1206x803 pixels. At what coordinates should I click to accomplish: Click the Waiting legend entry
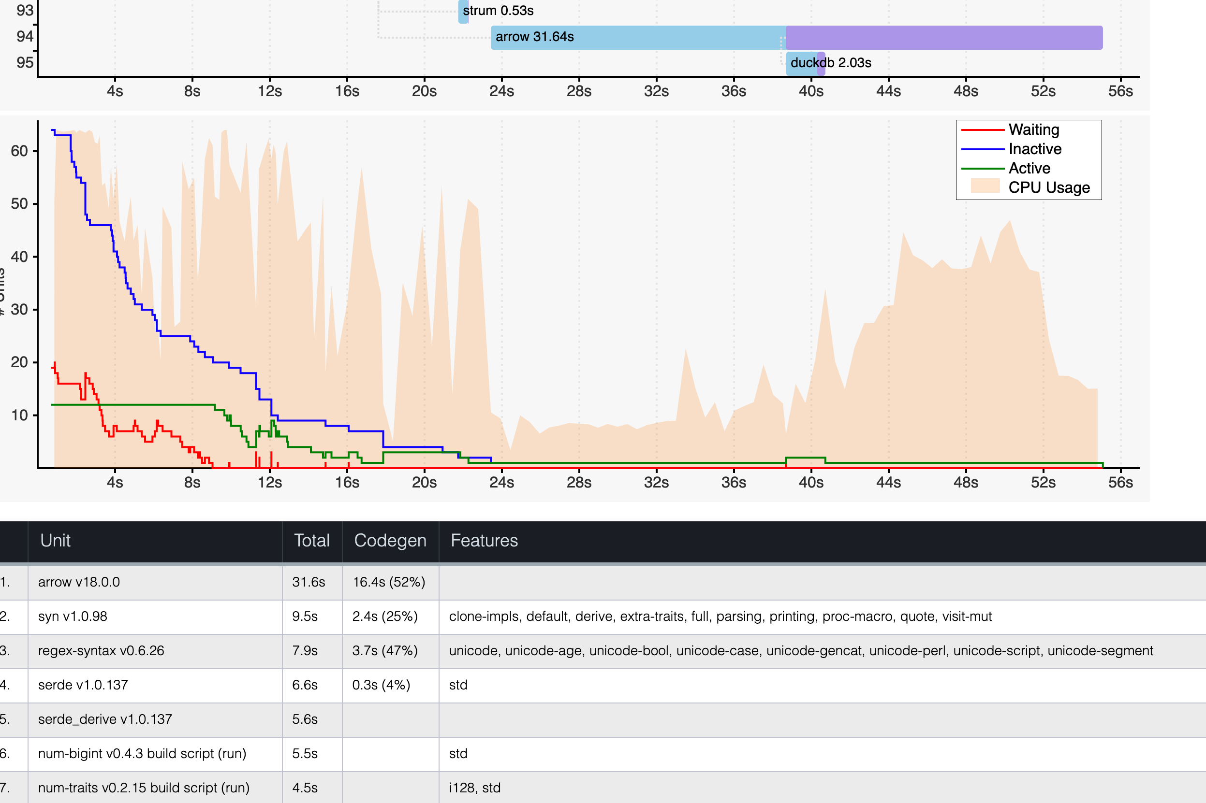coord(1033,129)
